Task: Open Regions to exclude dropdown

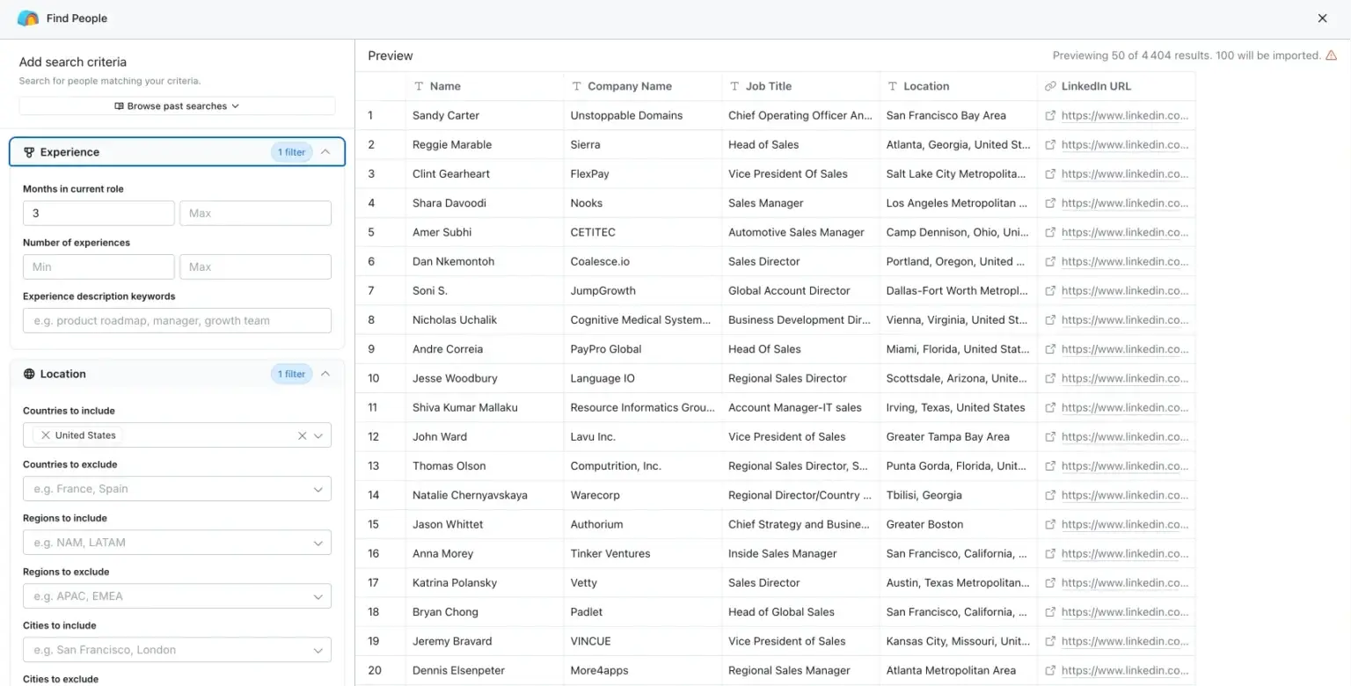Action: point(177,596)
